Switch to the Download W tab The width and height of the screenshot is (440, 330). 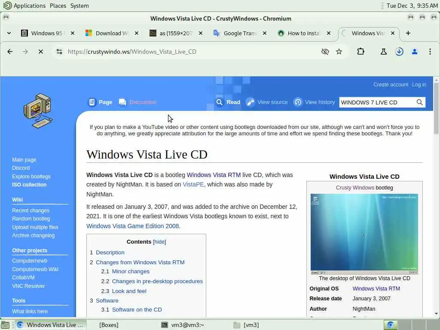tap(107, 33)
